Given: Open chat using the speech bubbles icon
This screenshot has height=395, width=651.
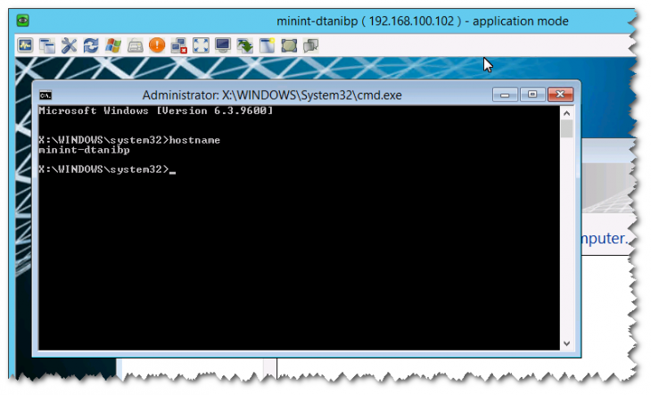Looking at the screenshot, I should 310,45.
